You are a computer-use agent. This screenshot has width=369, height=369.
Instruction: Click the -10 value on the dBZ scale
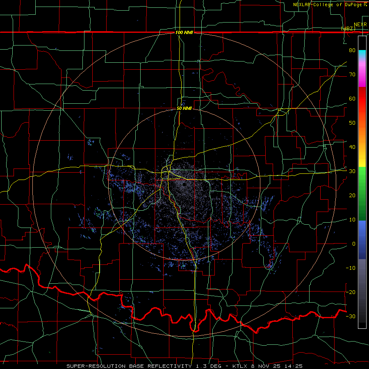[x=351, y=268]
